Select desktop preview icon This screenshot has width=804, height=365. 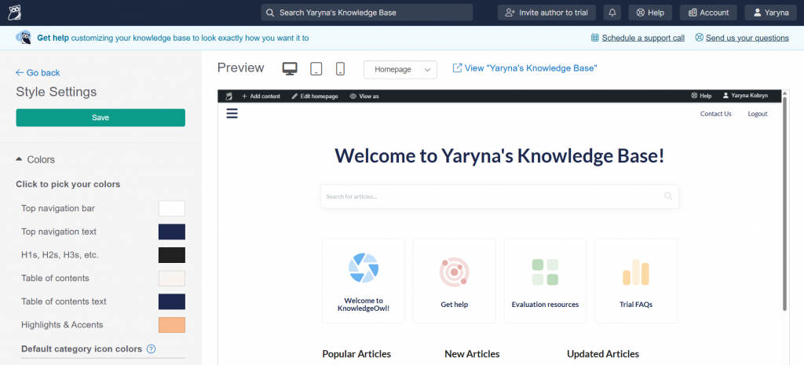pyautogui.click(x=290, y=69)
